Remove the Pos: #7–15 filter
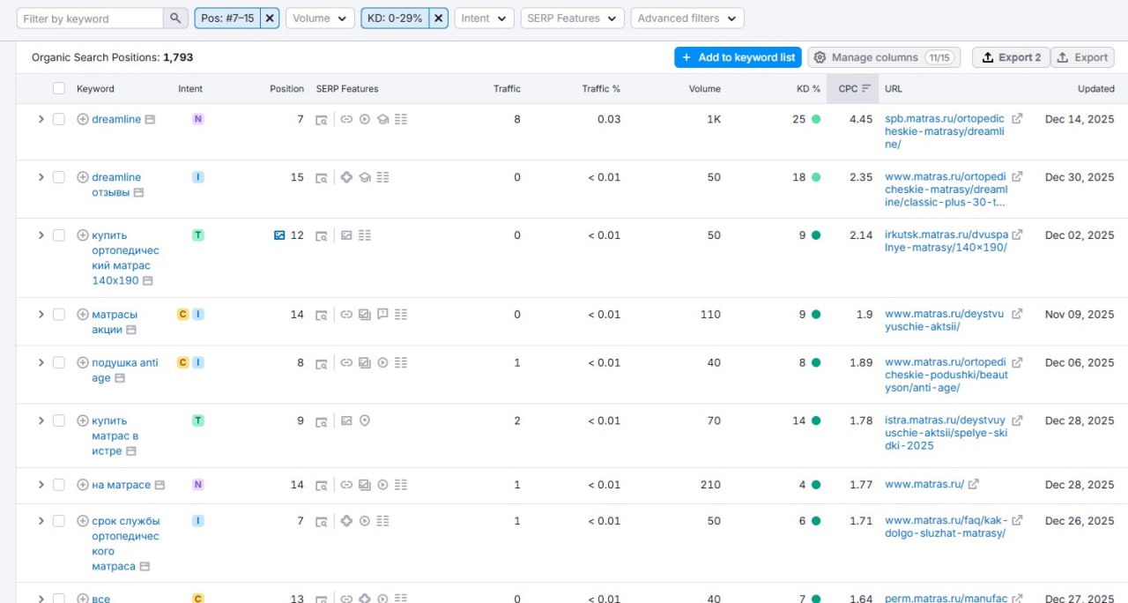 coord(271,19)
